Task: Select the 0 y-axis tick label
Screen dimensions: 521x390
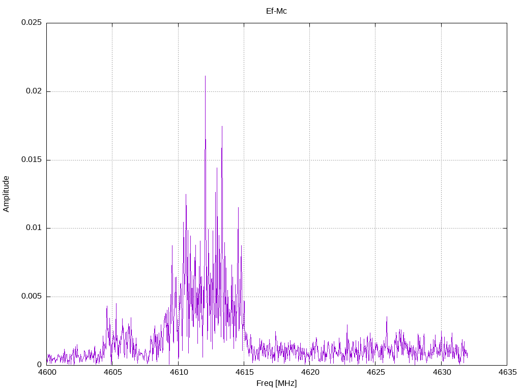Action: 39,365
